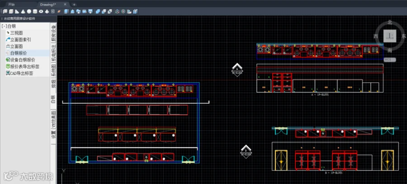Select the Pyramid solid tool
This screenshot has height=184, width=407.
[x=47, y=11]
